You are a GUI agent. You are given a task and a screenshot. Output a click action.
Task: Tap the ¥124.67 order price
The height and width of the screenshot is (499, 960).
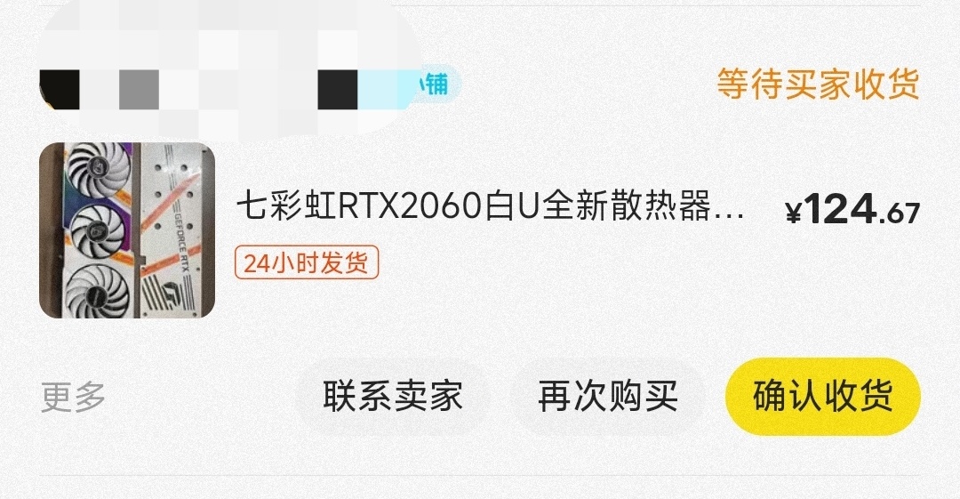(x=852, y=210)
